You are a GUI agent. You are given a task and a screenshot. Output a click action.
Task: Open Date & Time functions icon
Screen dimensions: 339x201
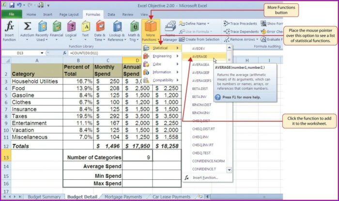(100, 26)
